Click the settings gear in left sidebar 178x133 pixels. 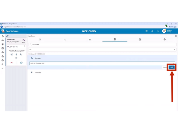(x=3, y=52)
